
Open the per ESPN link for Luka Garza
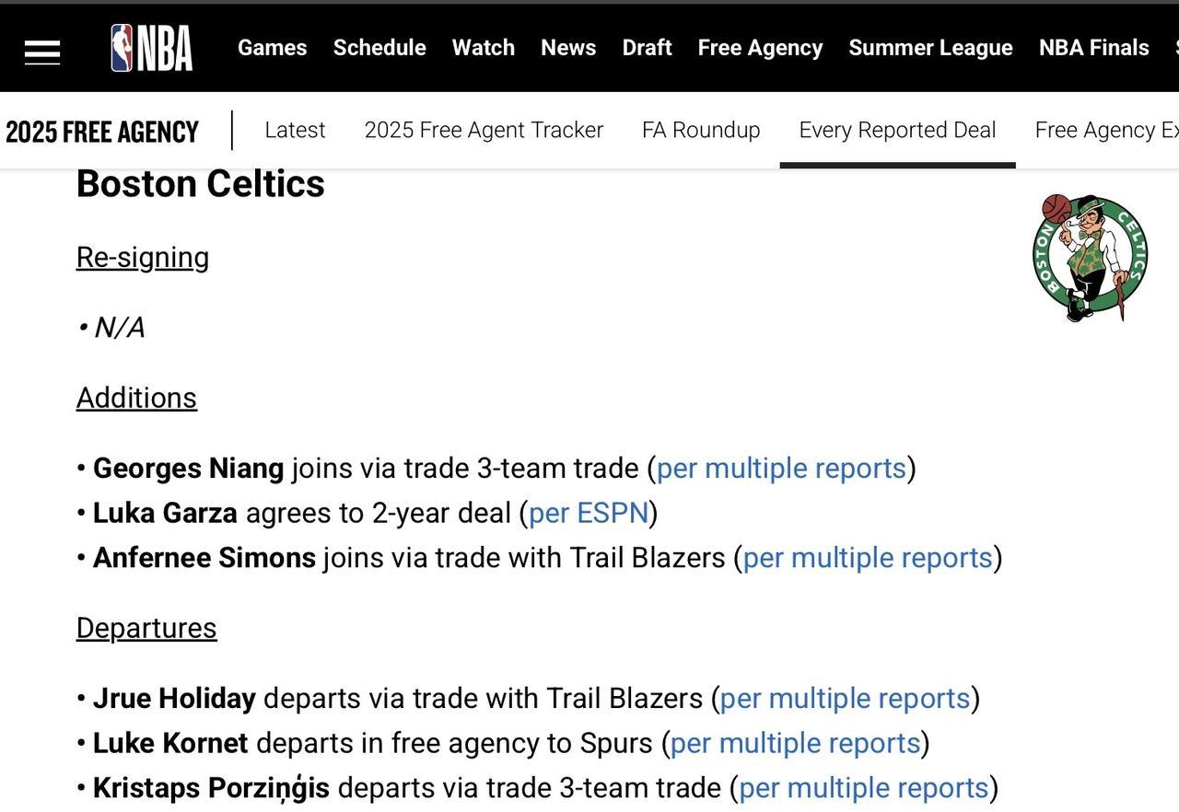pos(589,513)
